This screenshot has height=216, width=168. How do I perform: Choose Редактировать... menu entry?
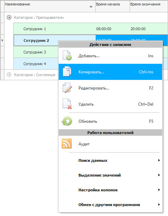tap(110, 88)
